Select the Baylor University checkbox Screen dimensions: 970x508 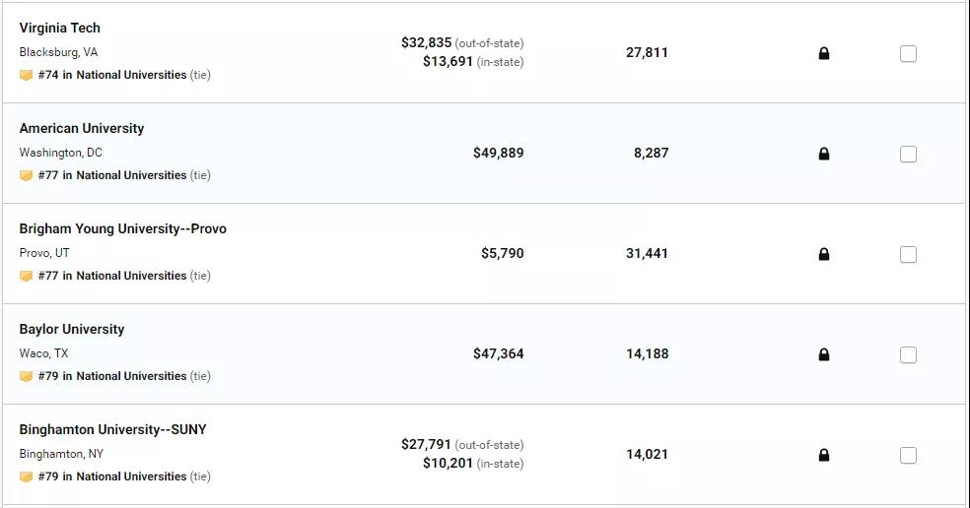pyautogui.click(x=908, y=354)
